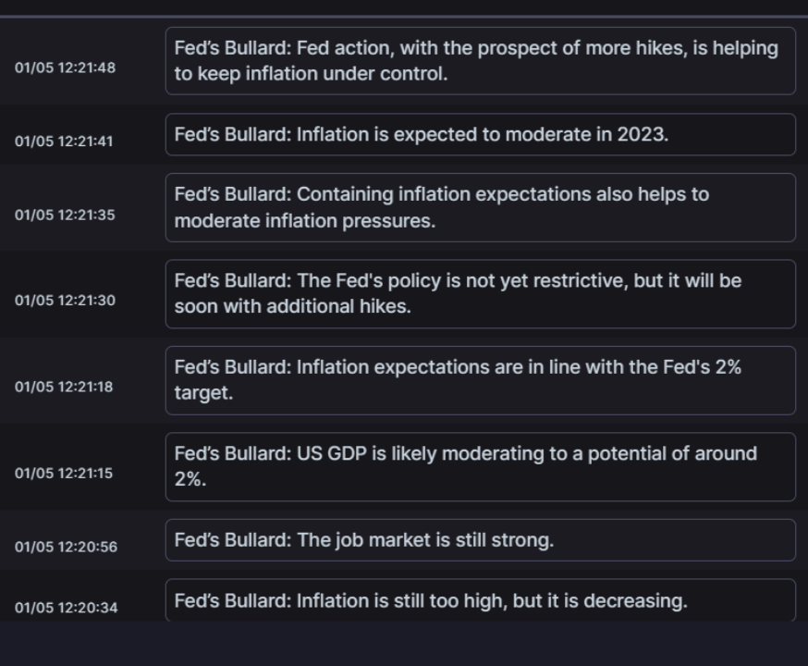Select the 12:21:15 timestamp

(x=64, y=474)
